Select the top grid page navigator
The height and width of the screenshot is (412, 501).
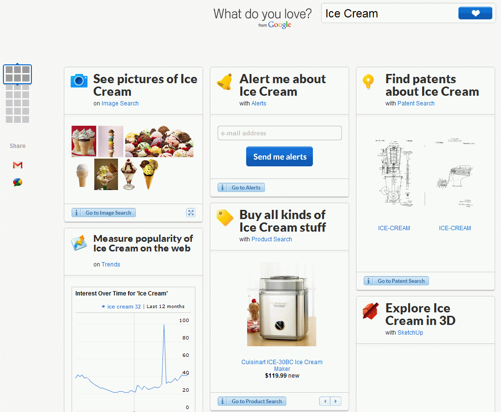[x=17, y=74]
